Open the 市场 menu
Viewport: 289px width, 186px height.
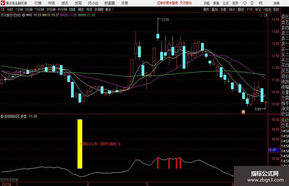pyautogui.click(x=51, y=3)
